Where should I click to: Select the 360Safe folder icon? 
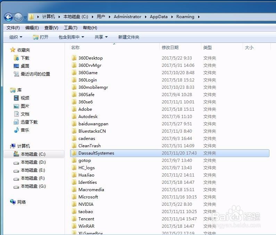point(74,94)
